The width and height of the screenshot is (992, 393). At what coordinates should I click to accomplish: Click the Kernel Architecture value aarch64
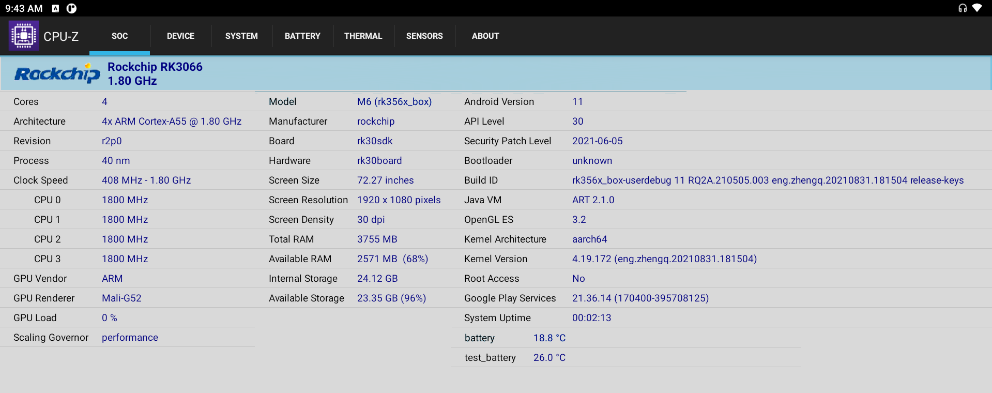pyautogui.click(x=590, y=239)
